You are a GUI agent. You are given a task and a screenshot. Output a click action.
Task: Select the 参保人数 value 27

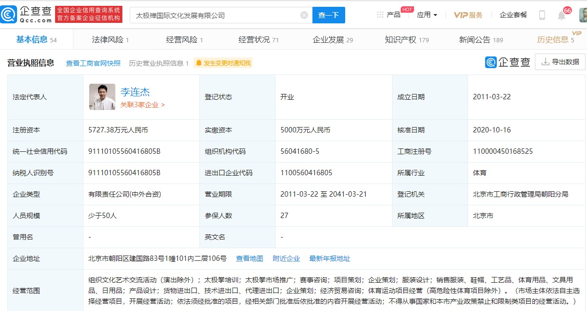click(x=284, y=216)
